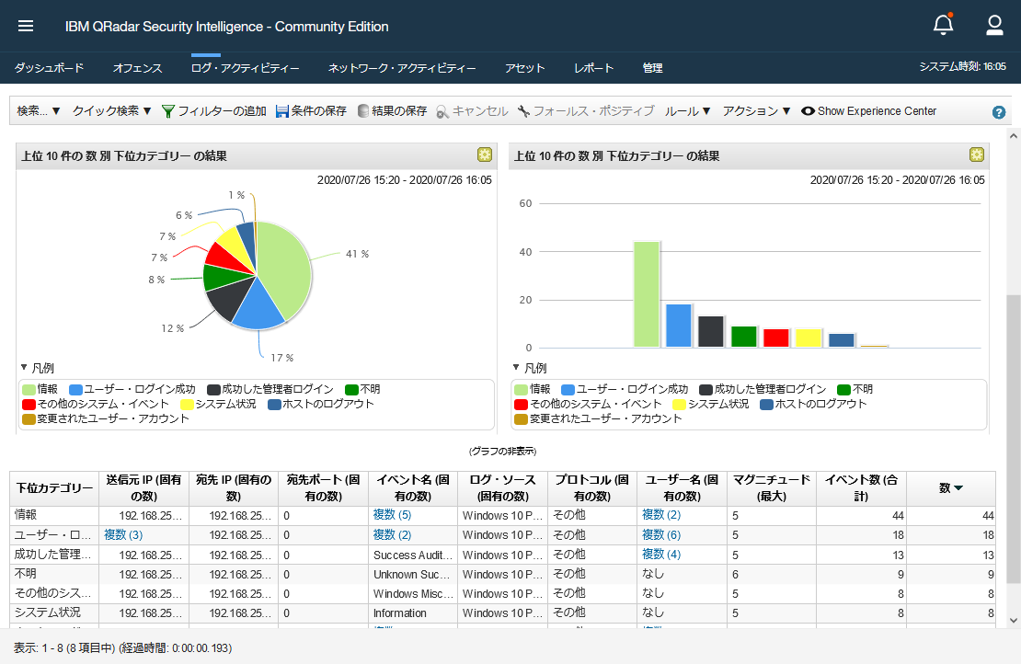Click the イベント数 (合計) column header

point(862,488)
